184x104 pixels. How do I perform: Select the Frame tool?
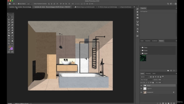click(x=12, y=22)
